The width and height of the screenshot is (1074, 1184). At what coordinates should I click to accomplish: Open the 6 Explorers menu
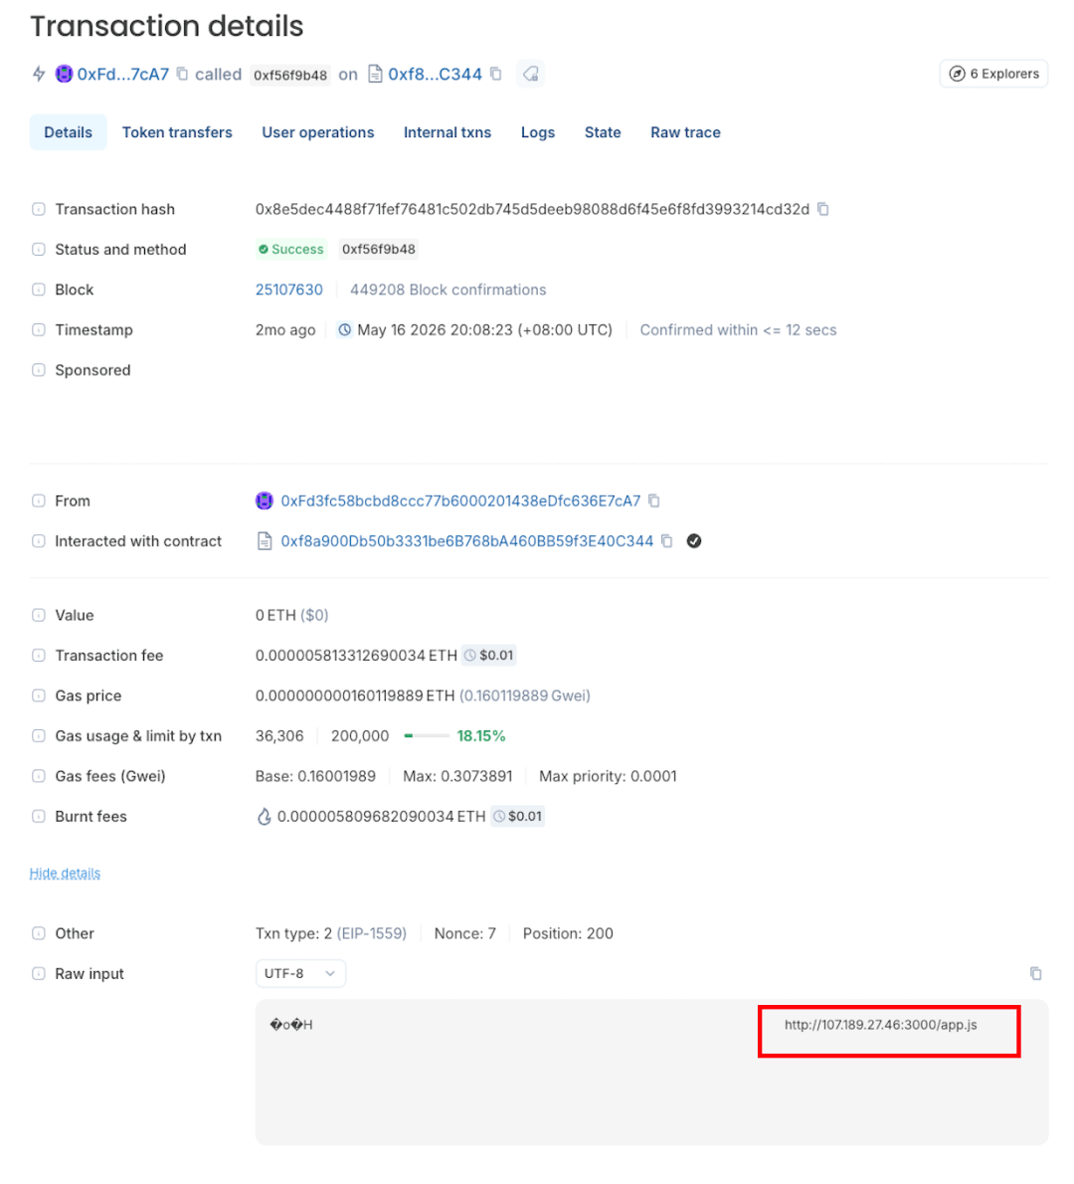[993, 74]
